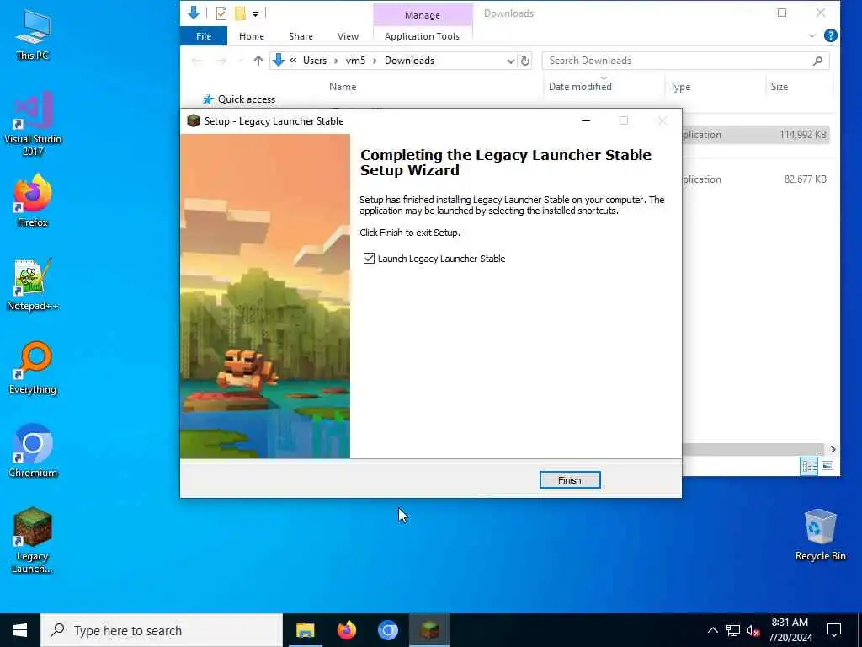Open the Windows Start menu
The image size is (862, 647).
pos(20,630)
